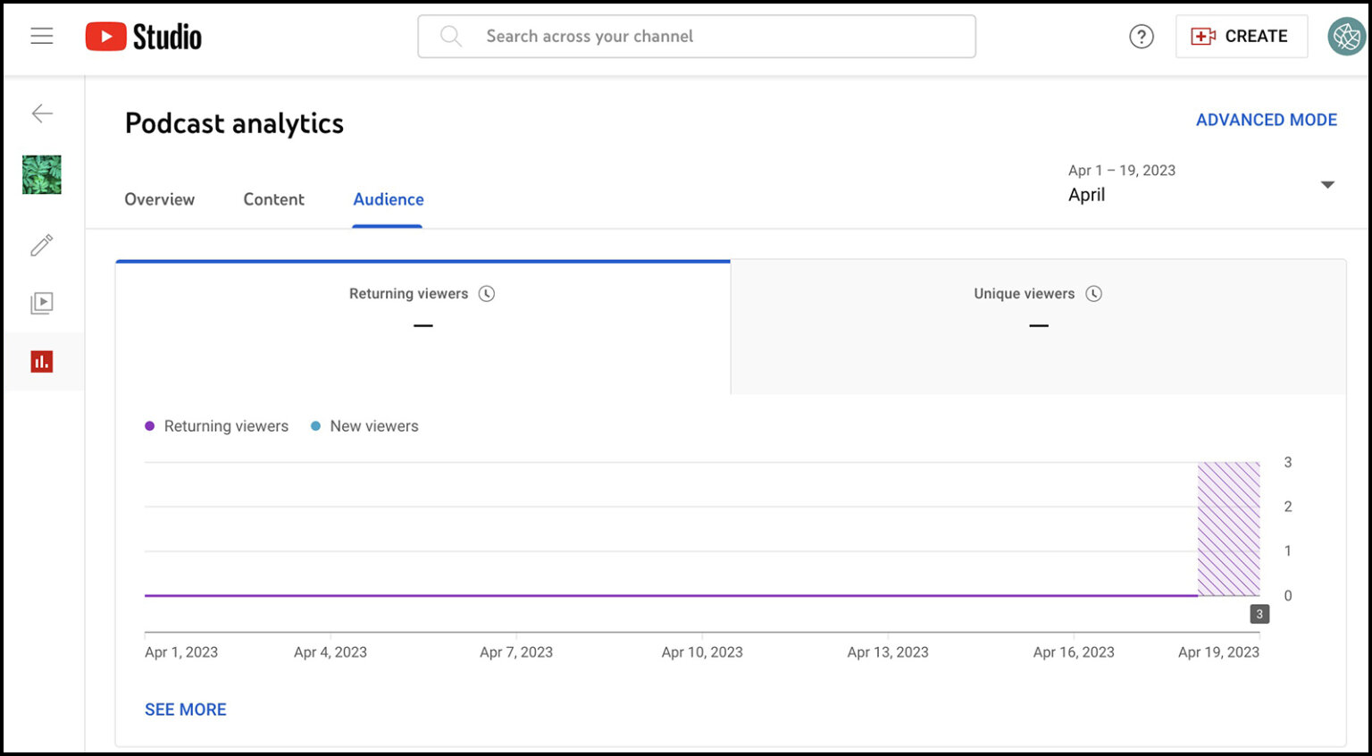Click the 'Apr 19, 2023' axis label
This screenshot has height=756, width=1372.
click(x=1218, y=652)
